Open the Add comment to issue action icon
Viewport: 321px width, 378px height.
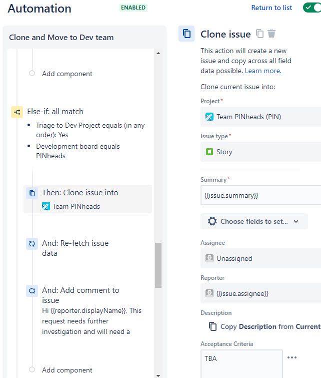tap(32, 291)
